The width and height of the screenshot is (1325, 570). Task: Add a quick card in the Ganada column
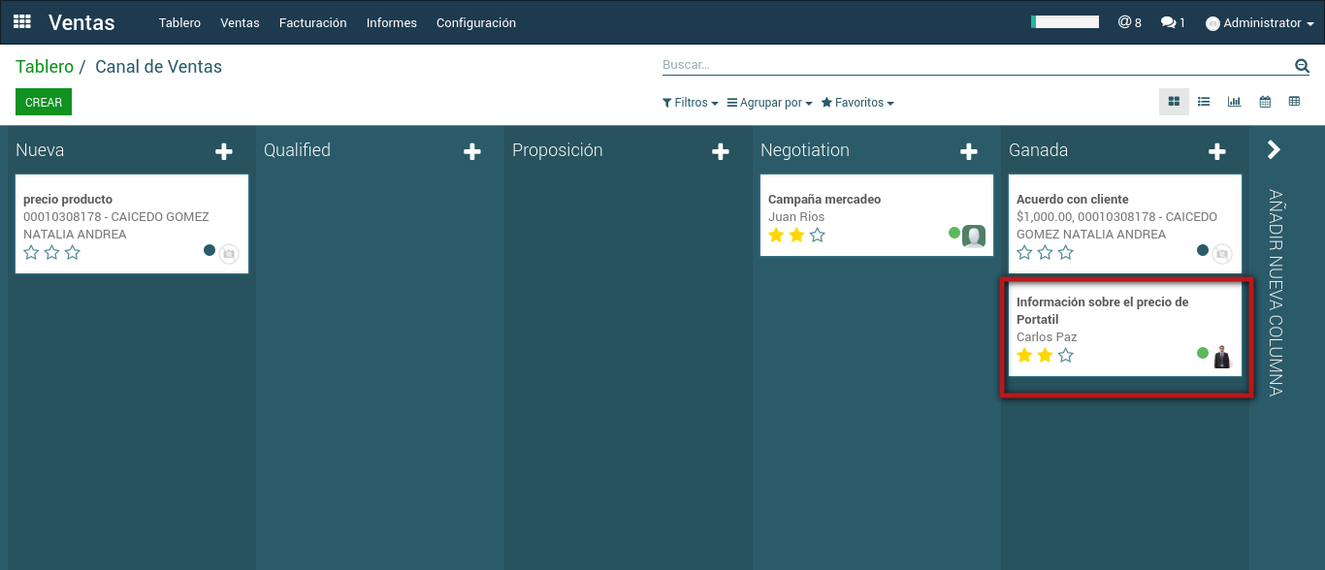(x=1216, y=151)
